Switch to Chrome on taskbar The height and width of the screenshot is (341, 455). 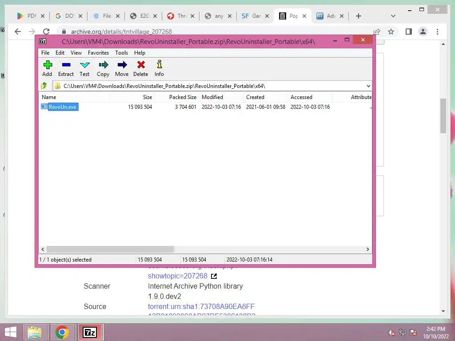tap(62, 332)
